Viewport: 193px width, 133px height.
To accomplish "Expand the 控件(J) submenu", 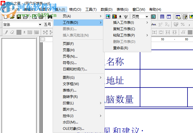I will point(101,116).
